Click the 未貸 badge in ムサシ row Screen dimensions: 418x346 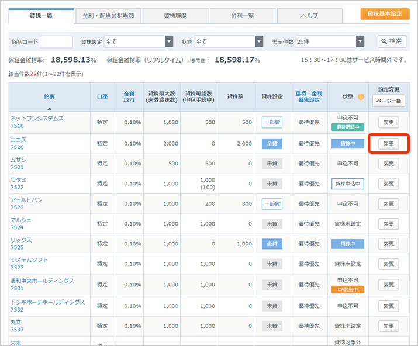[x=272, y=164]
